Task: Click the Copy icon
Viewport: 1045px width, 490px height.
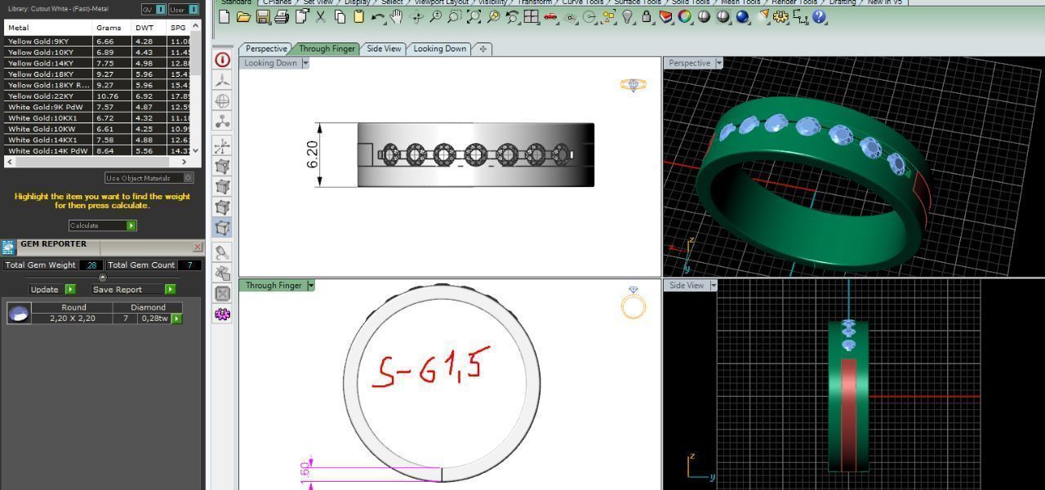Action: [x=340, y=16]
